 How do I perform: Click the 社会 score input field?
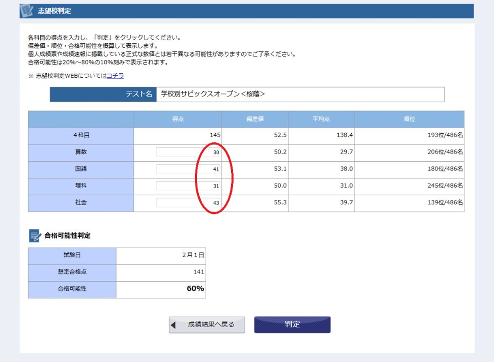tap(188, 203)
